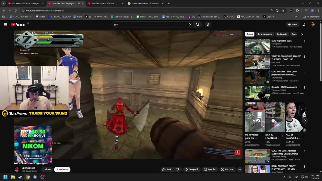Open options for 'Gunz The Duel - Solo Quest'
Image resolution: width=322 pixels, height=181 pixels.
tap(304, 72)
